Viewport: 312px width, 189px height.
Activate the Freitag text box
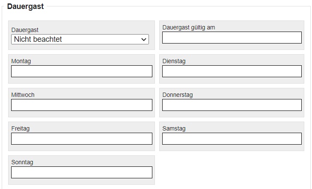point(82,139)
